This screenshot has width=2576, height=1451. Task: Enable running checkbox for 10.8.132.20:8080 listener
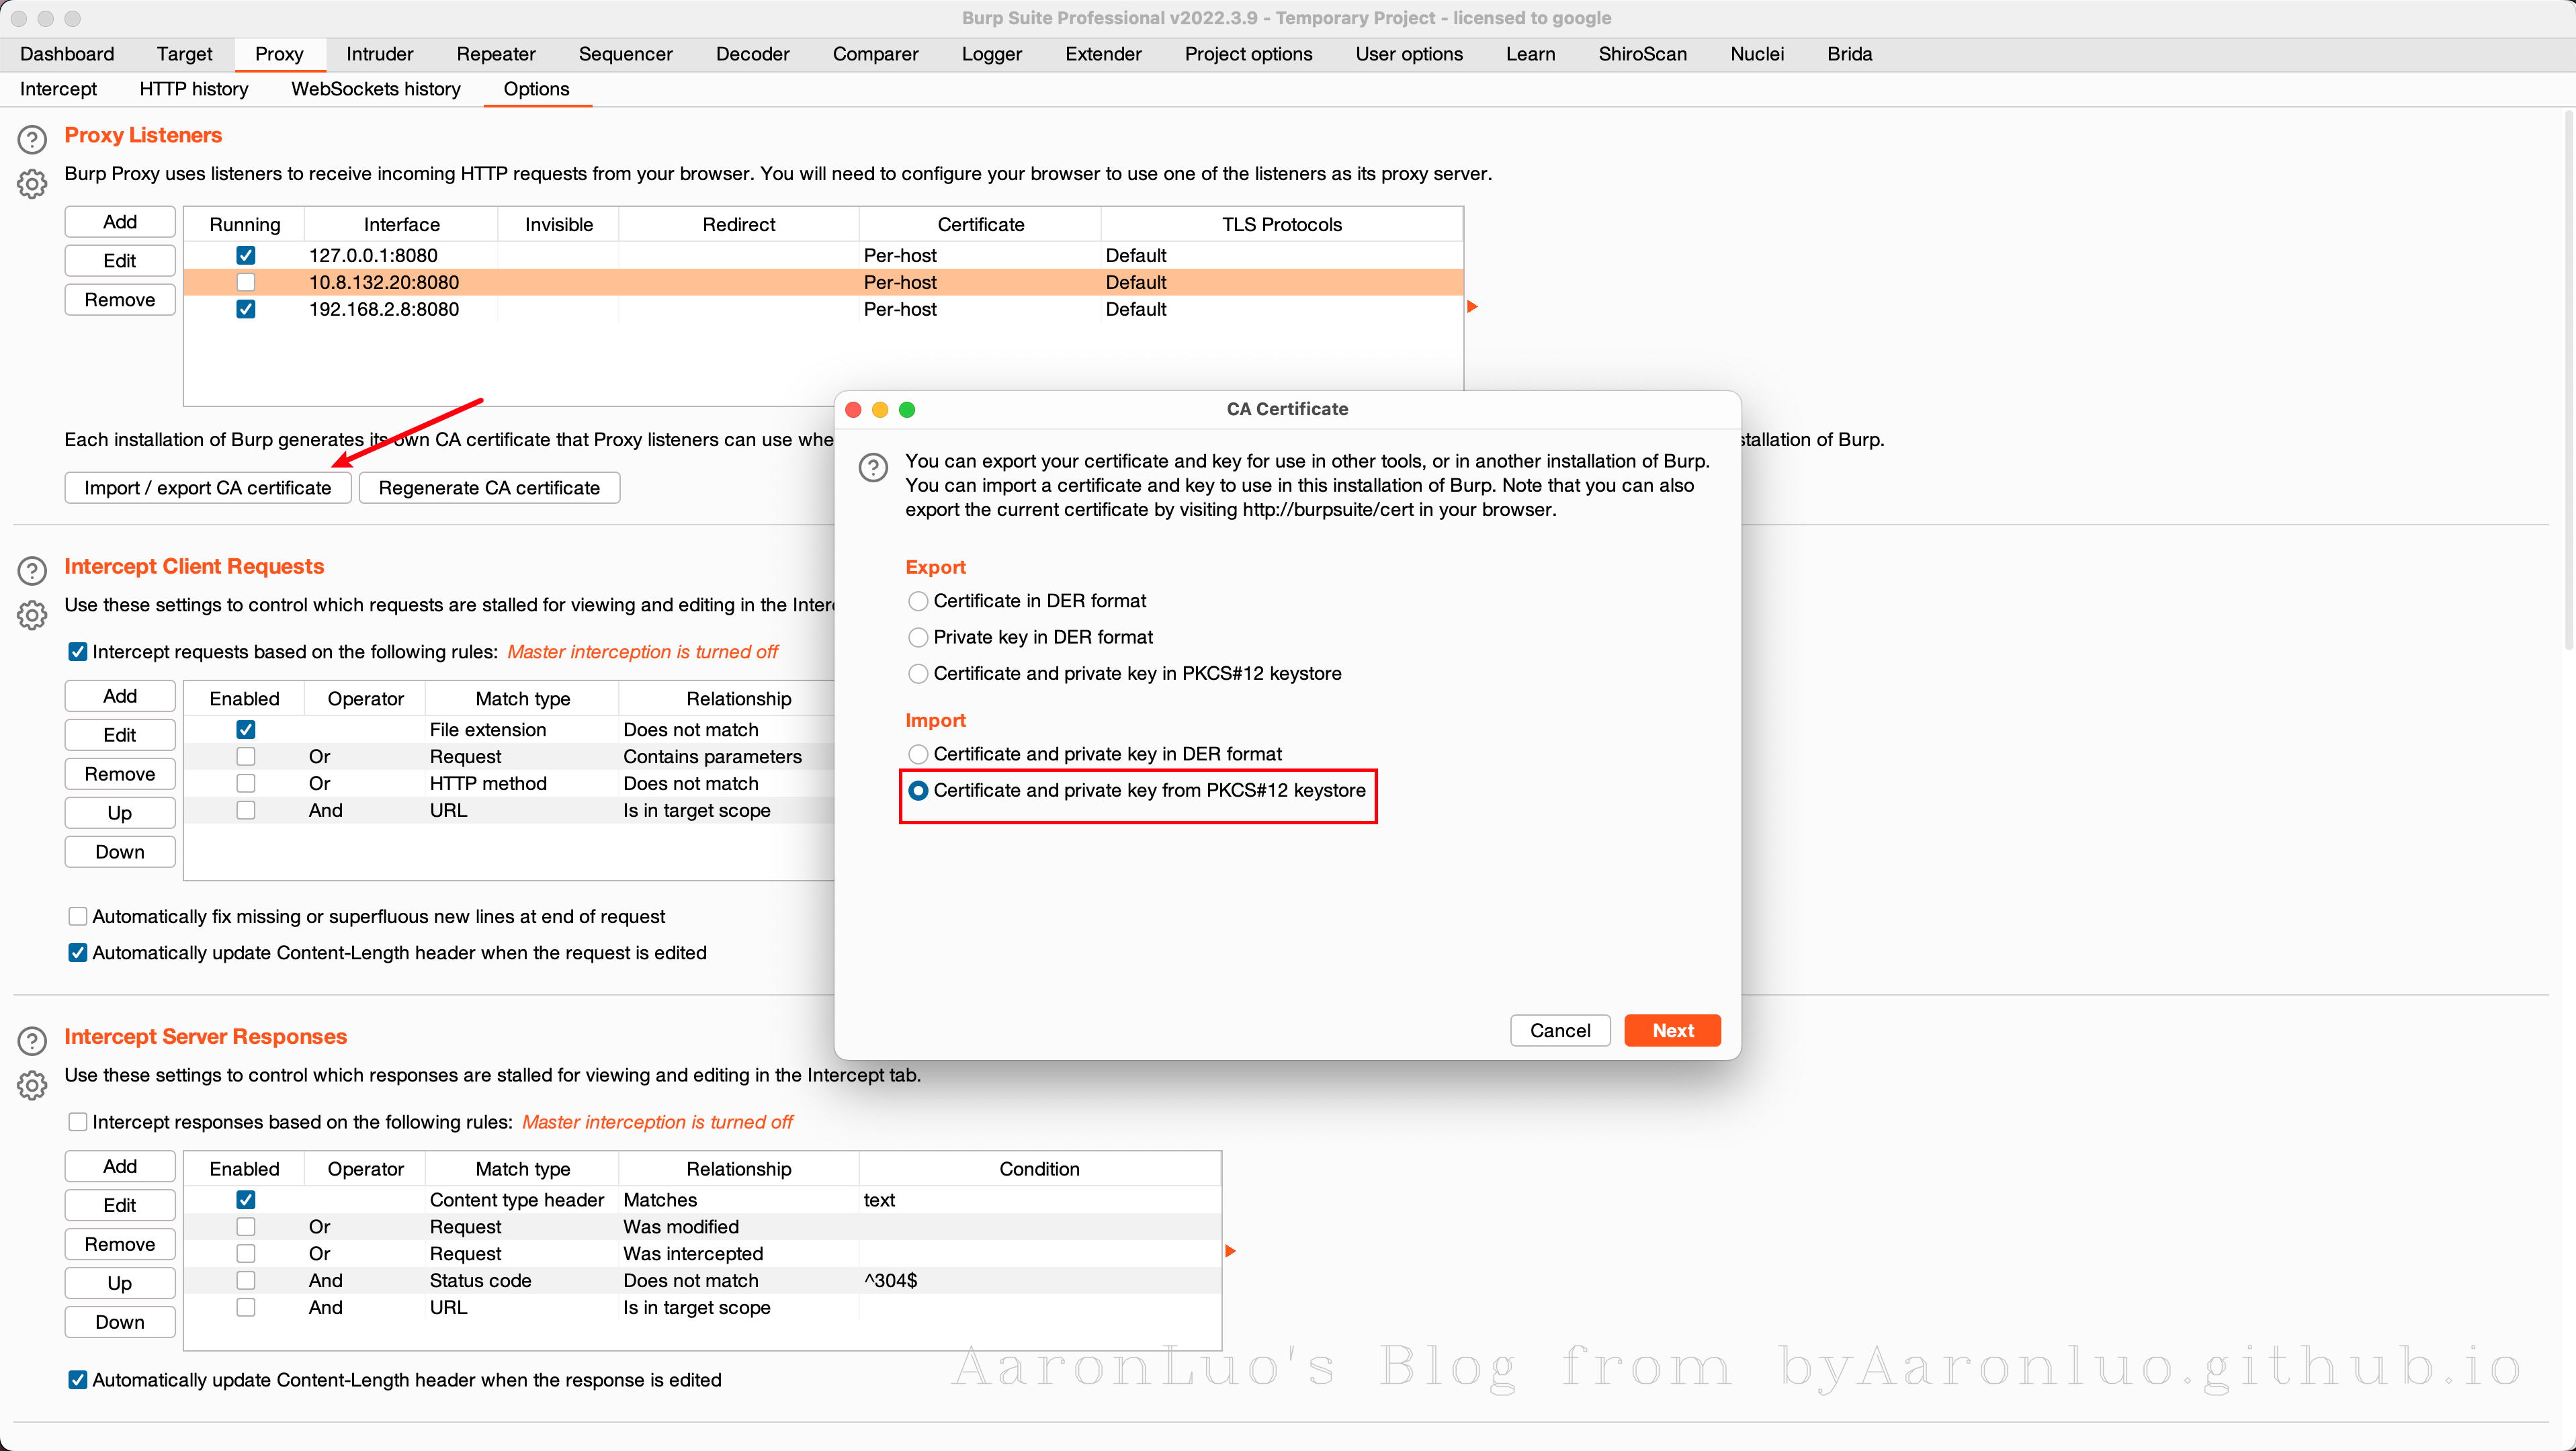click(245, 282)
